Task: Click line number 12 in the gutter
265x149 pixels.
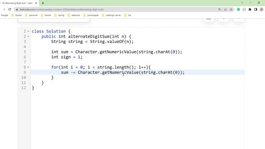Action: (24, 88)
